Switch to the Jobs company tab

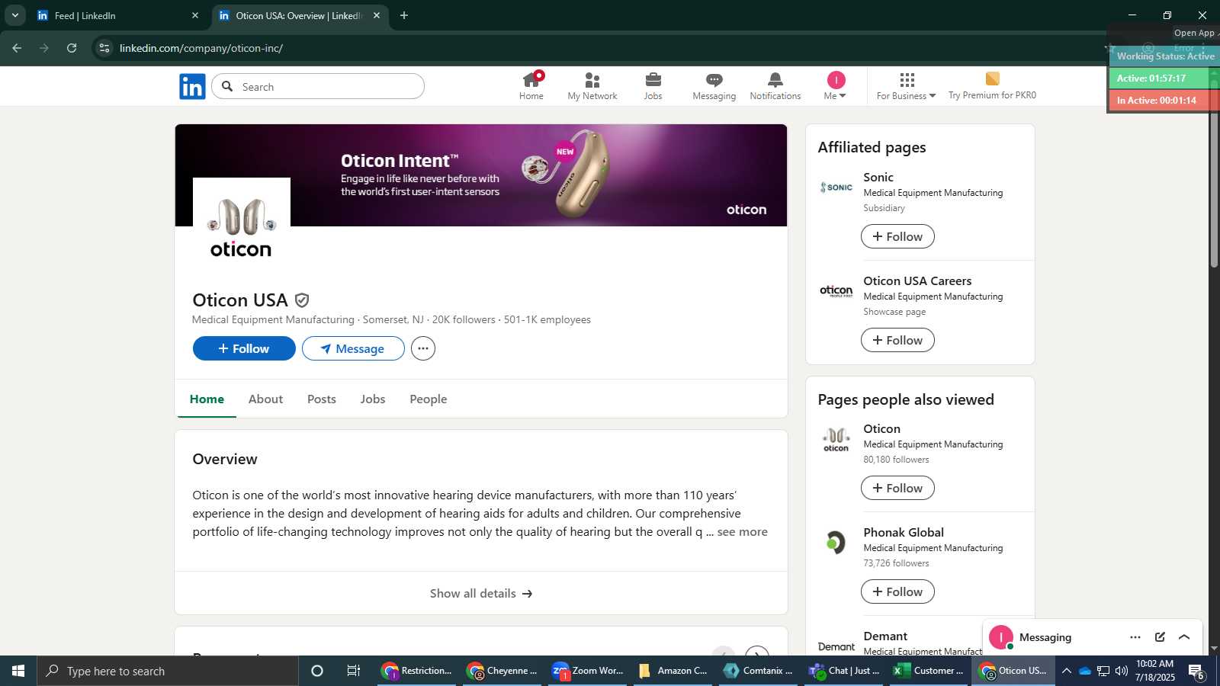coord(373,399)
